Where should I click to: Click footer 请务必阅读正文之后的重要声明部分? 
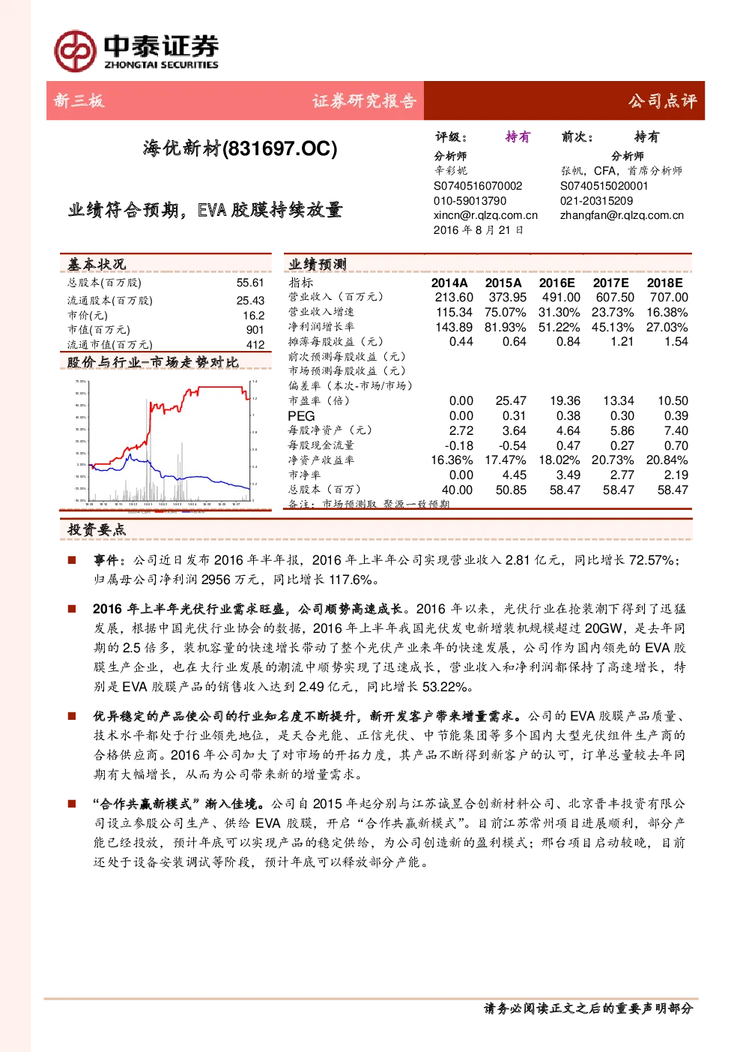pos(589,1009)
